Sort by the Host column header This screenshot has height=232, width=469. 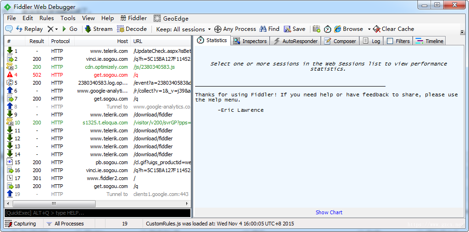coord(103,41)
